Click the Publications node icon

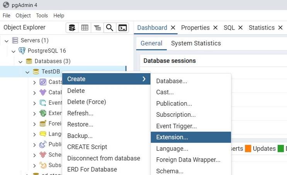point(43,145)
